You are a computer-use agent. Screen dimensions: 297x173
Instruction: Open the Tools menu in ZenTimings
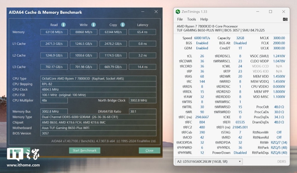tap(192, 19)
